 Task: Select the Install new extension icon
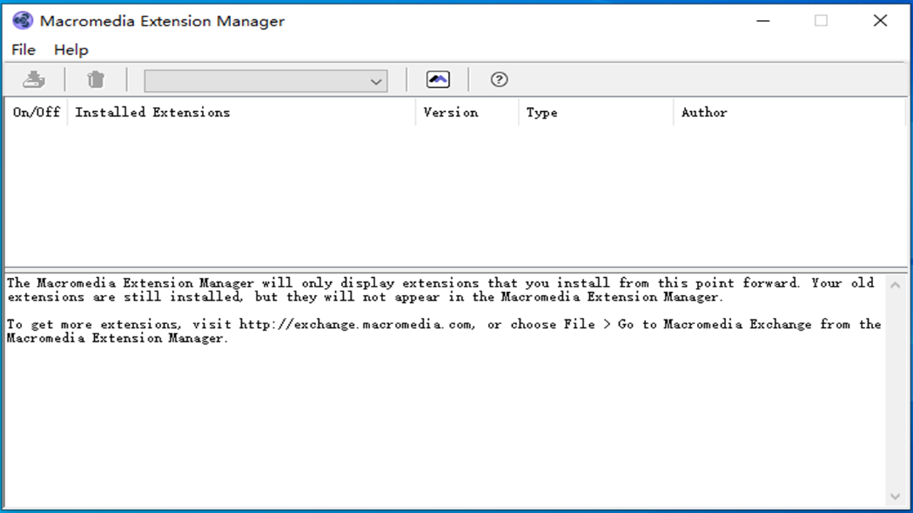pyautogui.click(x=34, y=79)
